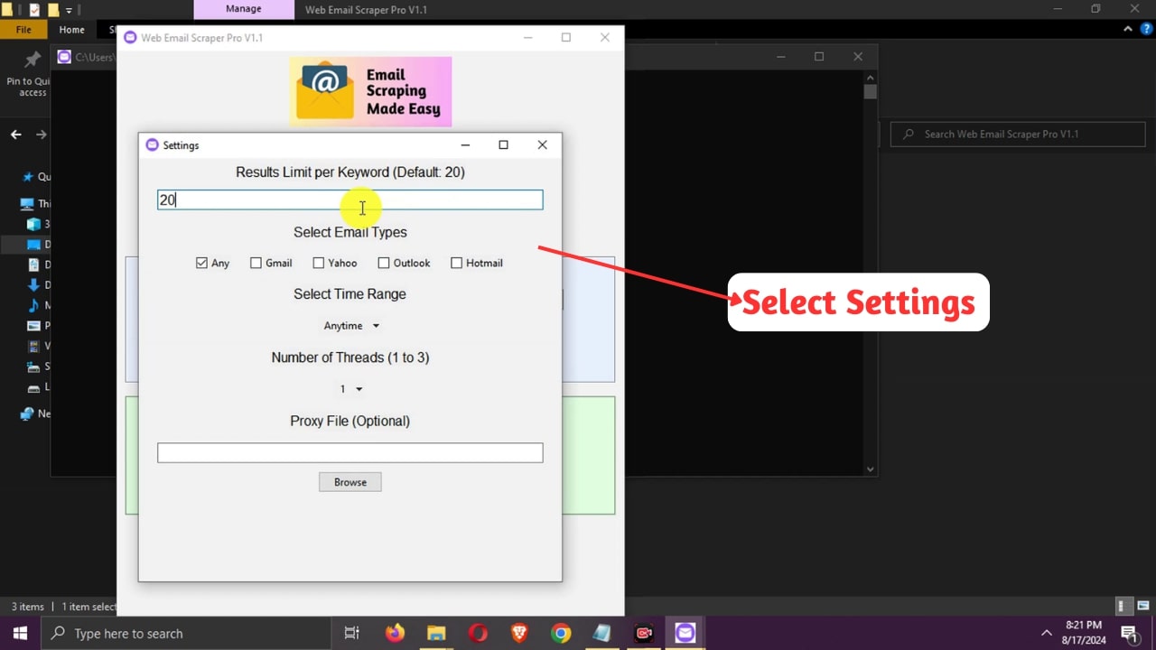Viewport: 1156px width, 650px height.
Task: Select the Music note icon in sidebar
Action: click(x=34, y=306)
